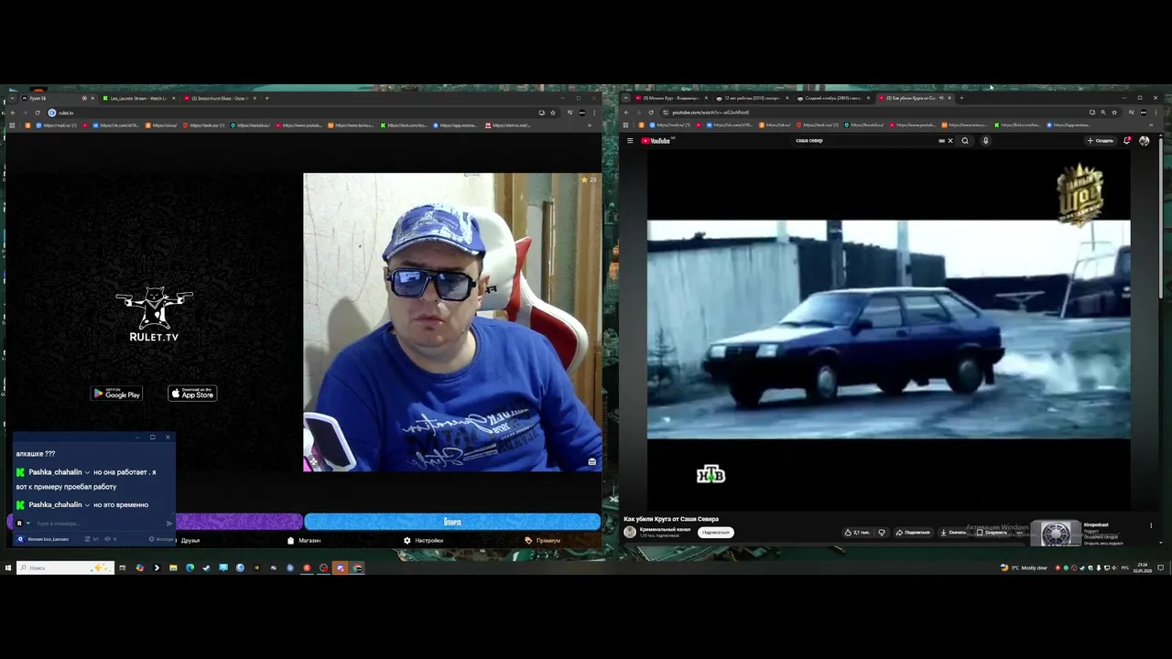
Task: Click the camera icon at webcam bottom-right
Action: (591, 461)
